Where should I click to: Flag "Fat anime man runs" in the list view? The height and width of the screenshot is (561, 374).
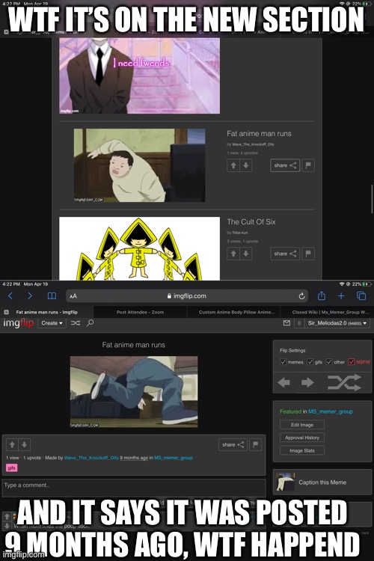coord(308,165)
